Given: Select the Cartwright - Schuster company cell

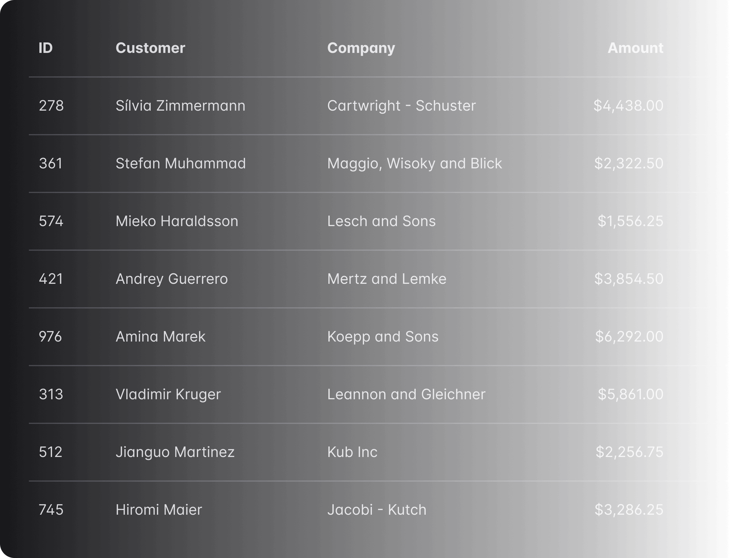Looking at the screenshot, I should tap(401, 106).
